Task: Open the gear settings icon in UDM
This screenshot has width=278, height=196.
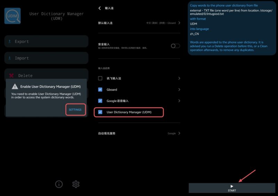Action: tap(76, 184)
